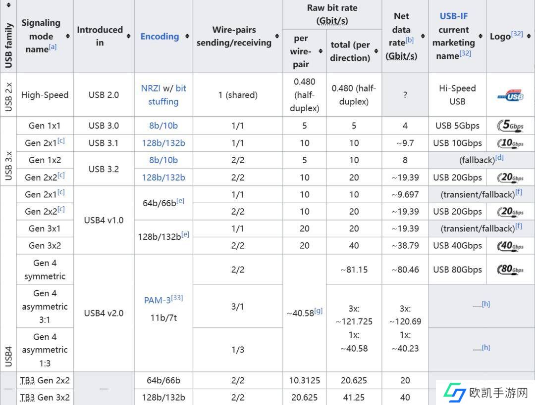Image resolution: width=535 pixels, height=405 pixels.
Task: Click the 'TB3 Gen 2x2' cell
Action: (45, 380)
